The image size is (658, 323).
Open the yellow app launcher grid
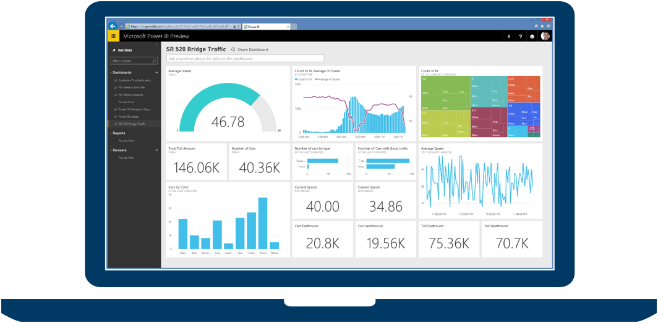coord(113,36)
